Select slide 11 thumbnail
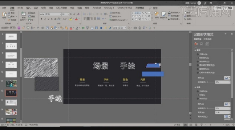This screenshot has height=130, width=235. tap(11, 84)
